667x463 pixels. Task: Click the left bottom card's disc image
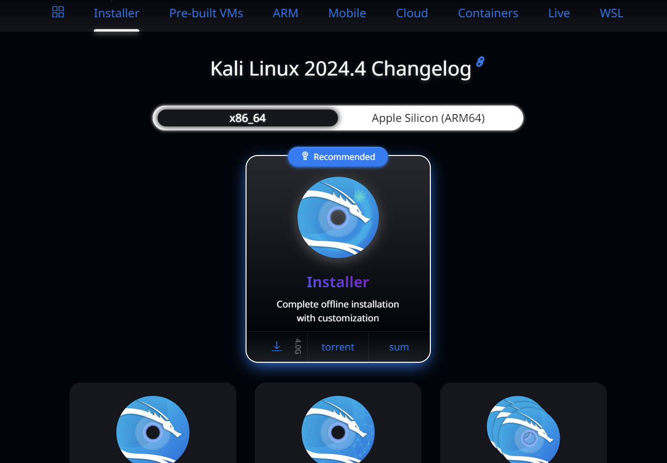[153, 429]
